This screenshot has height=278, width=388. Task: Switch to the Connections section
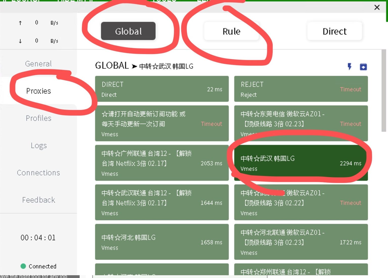[x=38, y=173]
